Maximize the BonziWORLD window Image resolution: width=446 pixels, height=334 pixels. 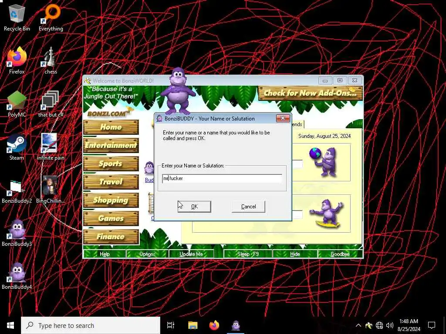[340, 80]
